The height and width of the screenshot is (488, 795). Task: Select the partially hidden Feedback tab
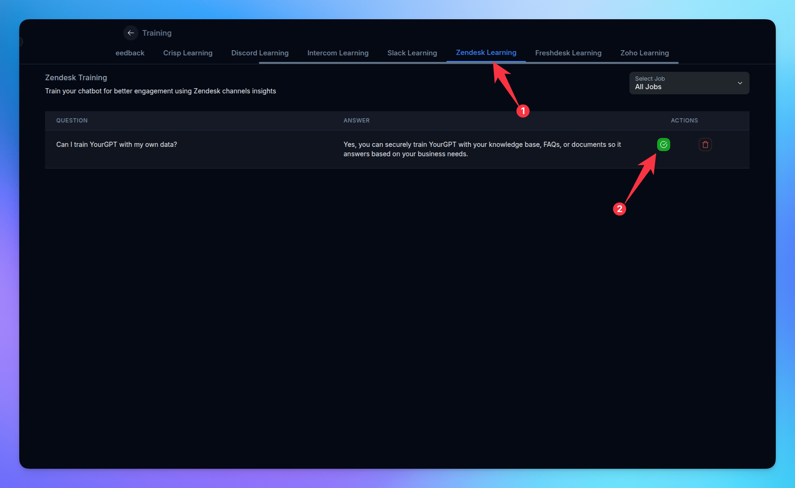click(130, 53)
